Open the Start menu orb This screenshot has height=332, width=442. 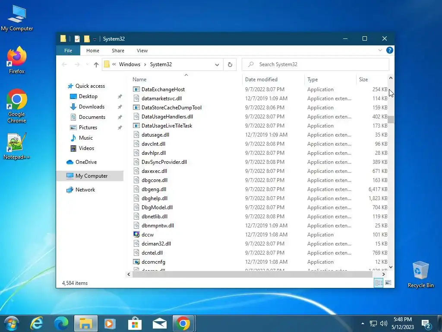point(11,323)
